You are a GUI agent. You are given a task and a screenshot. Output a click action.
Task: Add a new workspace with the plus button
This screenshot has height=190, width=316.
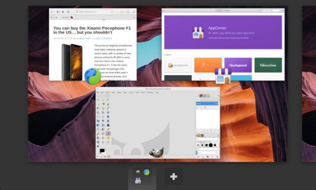(173, 177)
